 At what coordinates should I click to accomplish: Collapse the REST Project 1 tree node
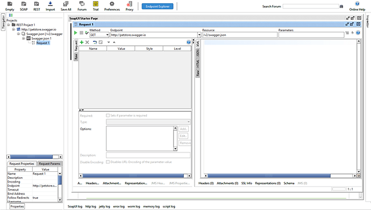pyautogui.click(x=9, y=25)
